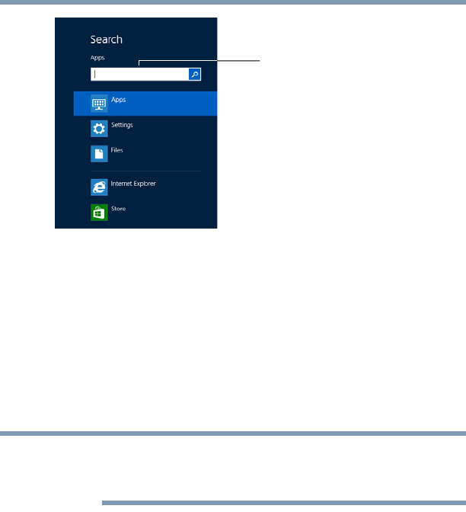Click the magnifying glass search button
The height and width of the screenshot is (512, 466).
click(x=194, y=75)
